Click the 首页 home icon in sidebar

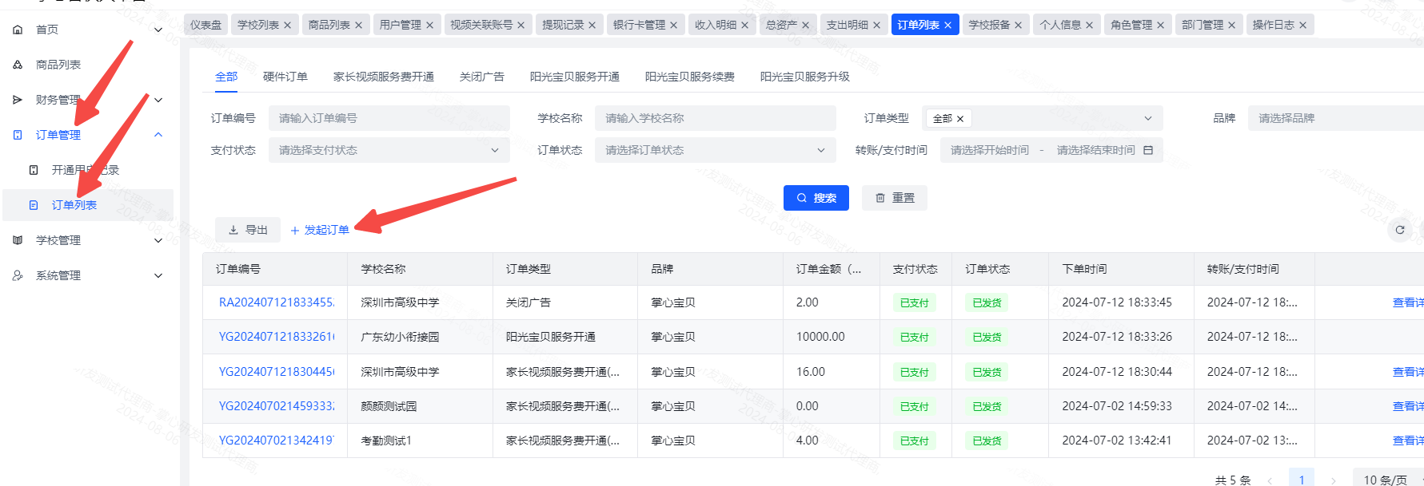(18, 30)
